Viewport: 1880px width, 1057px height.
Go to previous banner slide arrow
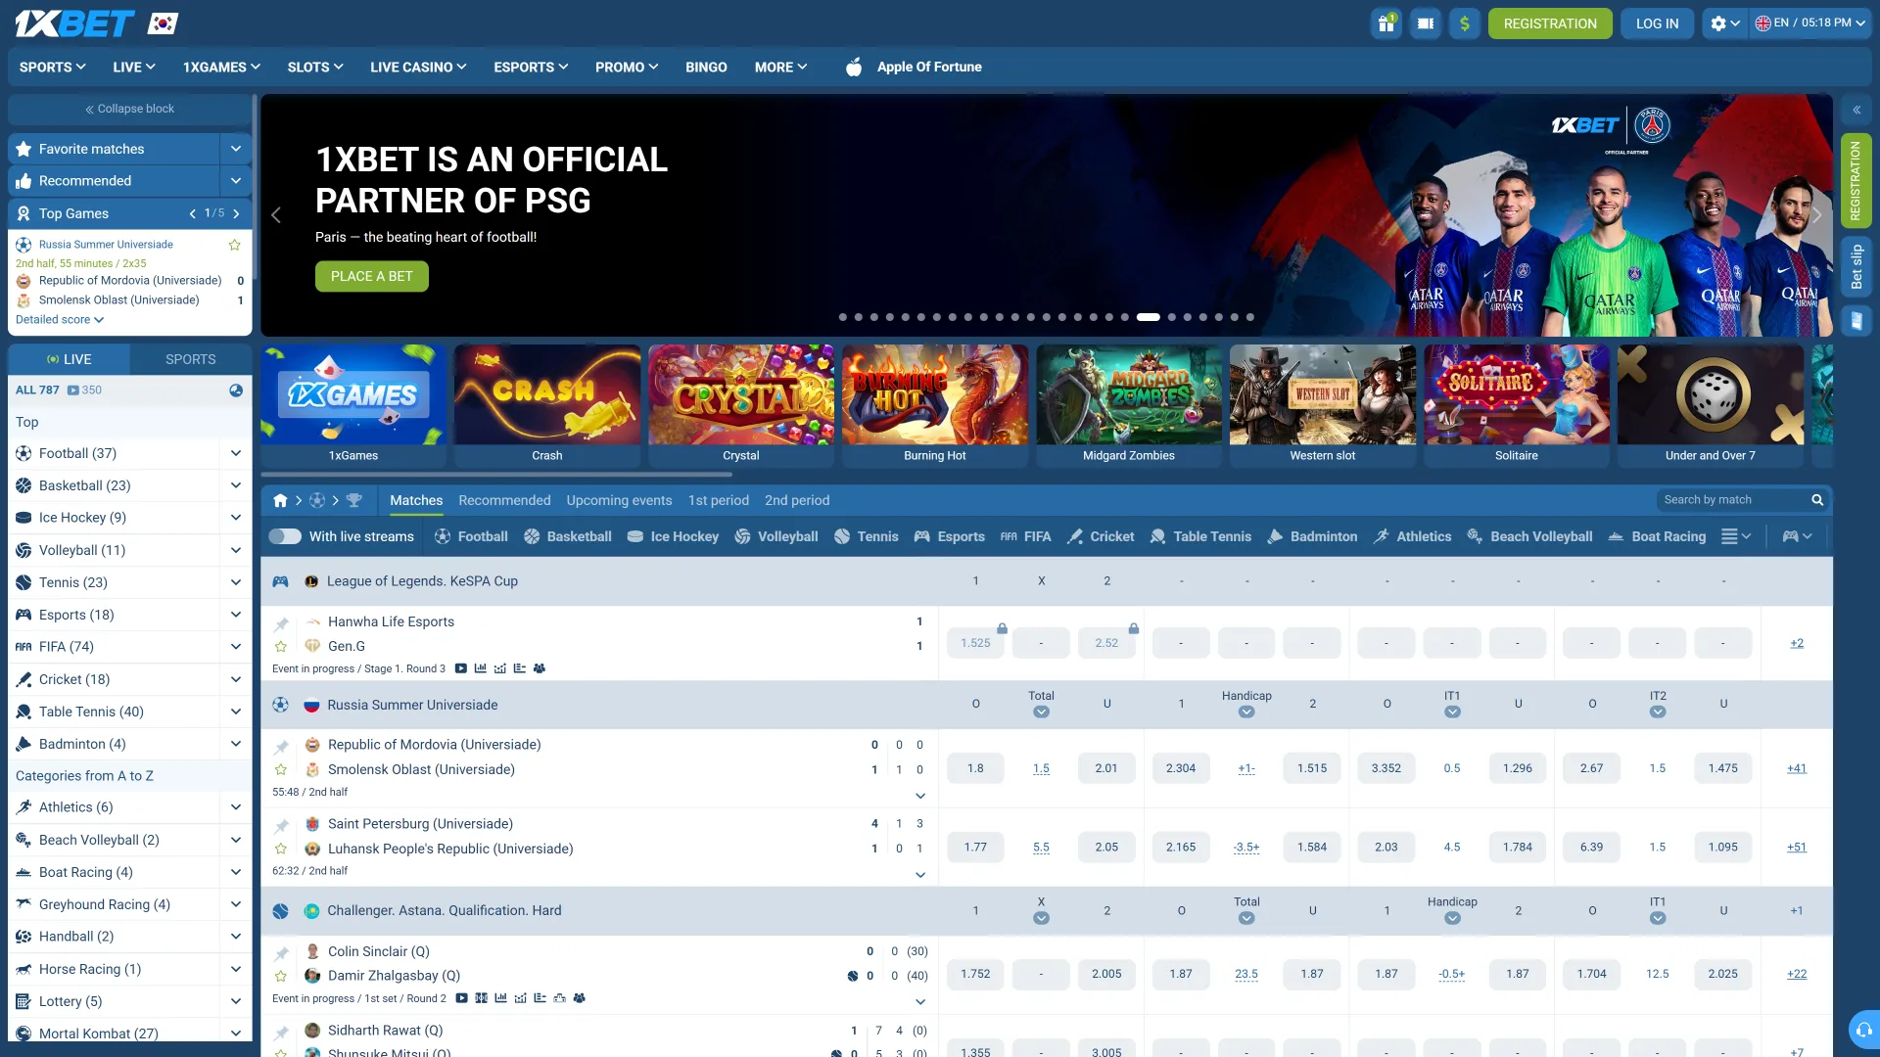[x=275, y=215]
